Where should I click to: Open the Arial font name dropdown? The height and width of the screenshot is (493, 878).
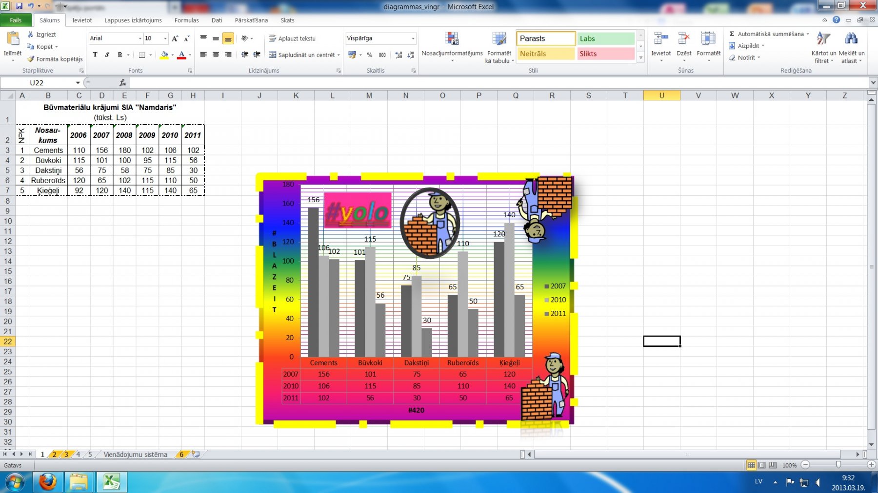coord(140,38)
